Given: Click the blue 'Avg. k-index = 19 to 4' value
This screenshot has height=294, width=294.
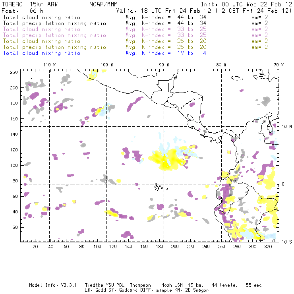Looking at the screenshot, I should pyautogui.click(x=166, y=53).
